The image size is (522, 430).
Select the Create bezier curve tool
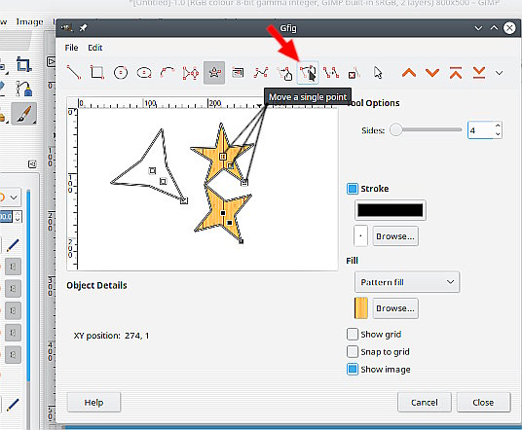coord(261,73)
